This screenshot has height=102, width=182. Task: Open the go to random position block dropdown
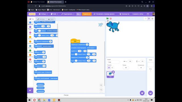pyautogui.click(x=48, y=22)
